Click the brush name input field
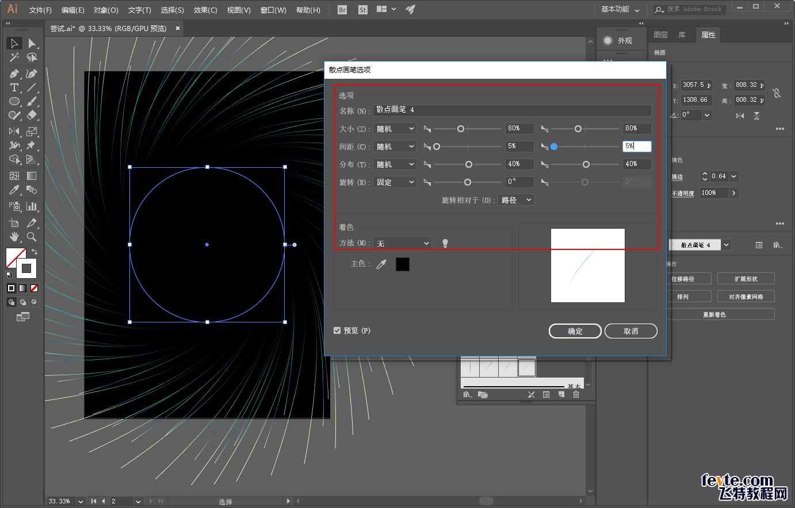The image size is (795, 508). tap(513, 110)
